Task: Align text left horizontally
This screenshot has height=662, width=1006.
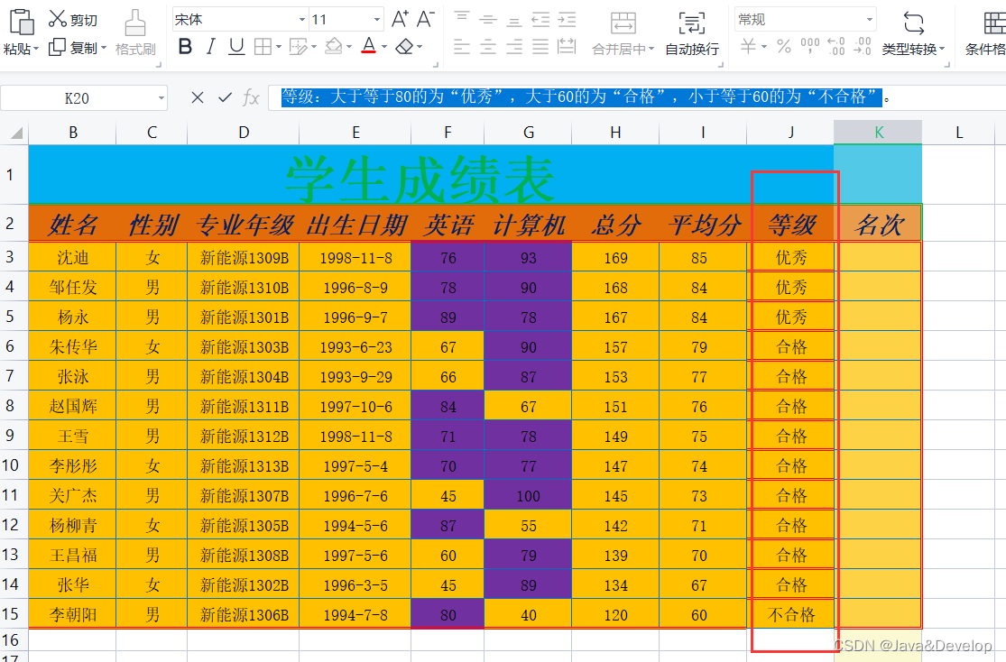Action: click(x=462, y=47)
